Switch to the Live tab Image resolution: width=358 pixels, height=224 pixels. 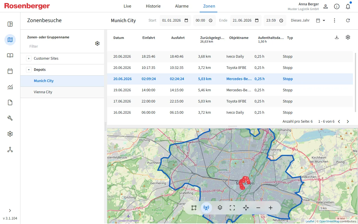pyautogui.click(x=127, y=6)
